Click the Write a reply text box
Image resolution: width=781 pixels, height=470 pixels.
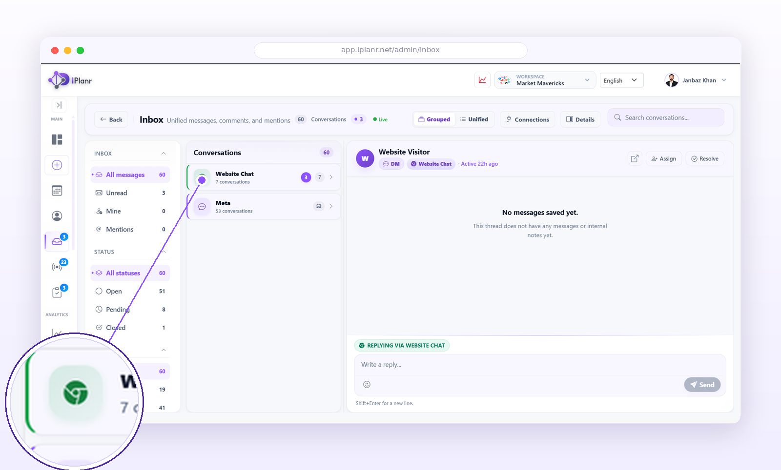540,365
